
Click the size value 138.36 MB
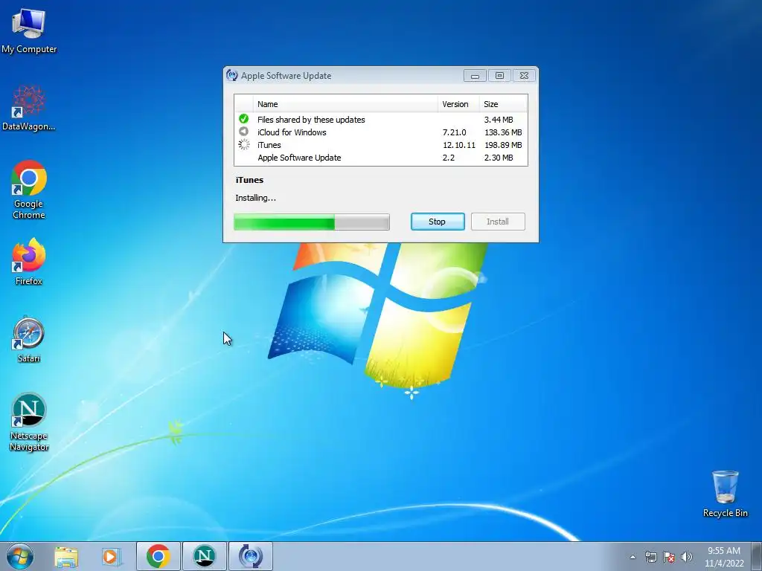coord(503,132)
